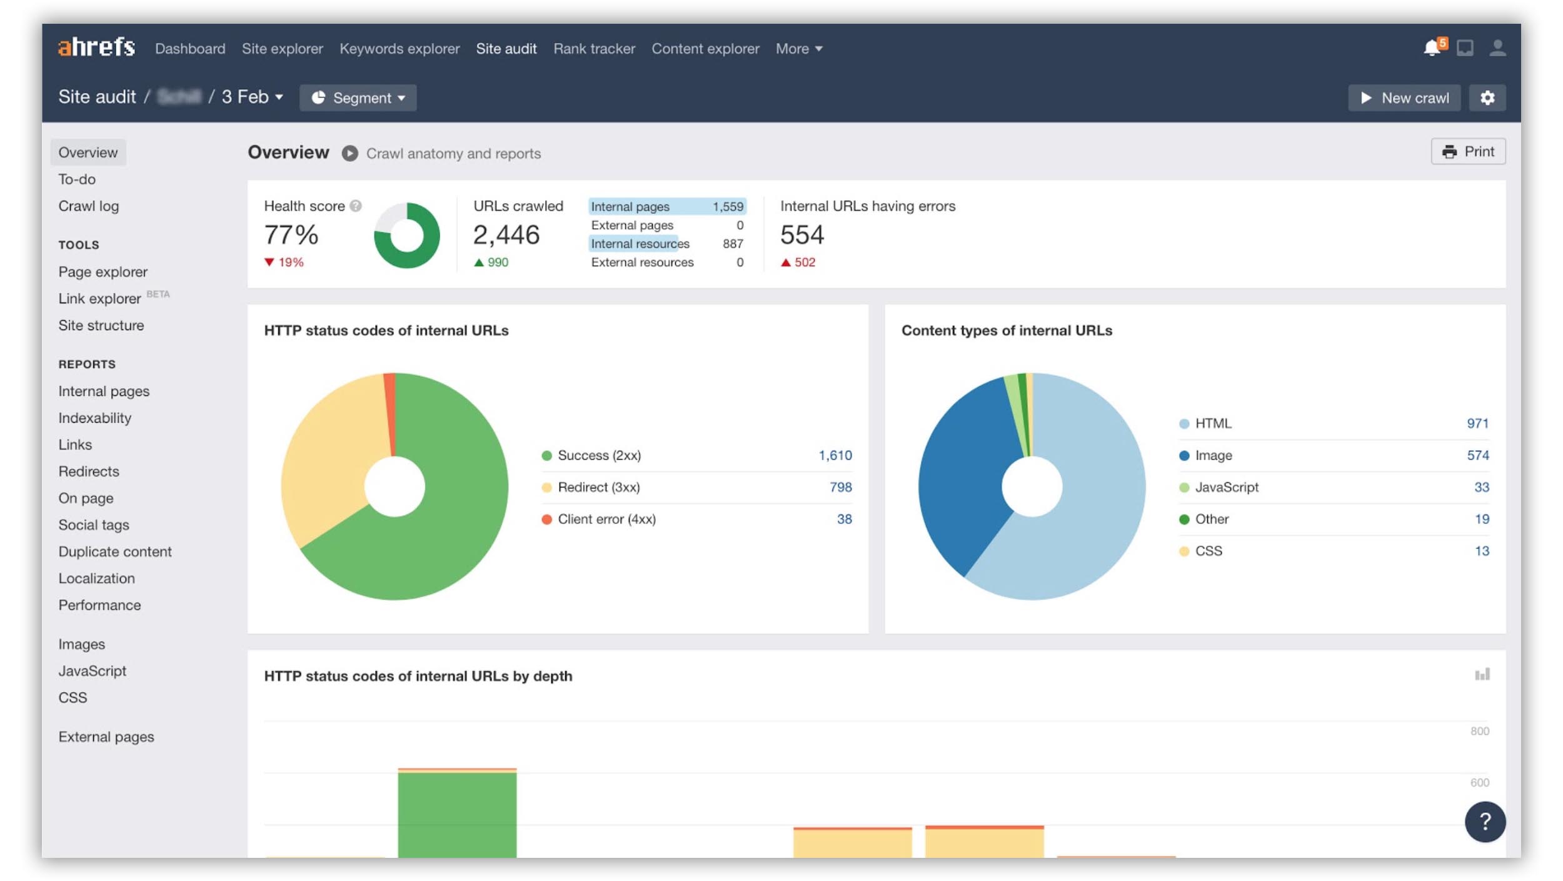Click the 38 Client error count

point(844,519)
